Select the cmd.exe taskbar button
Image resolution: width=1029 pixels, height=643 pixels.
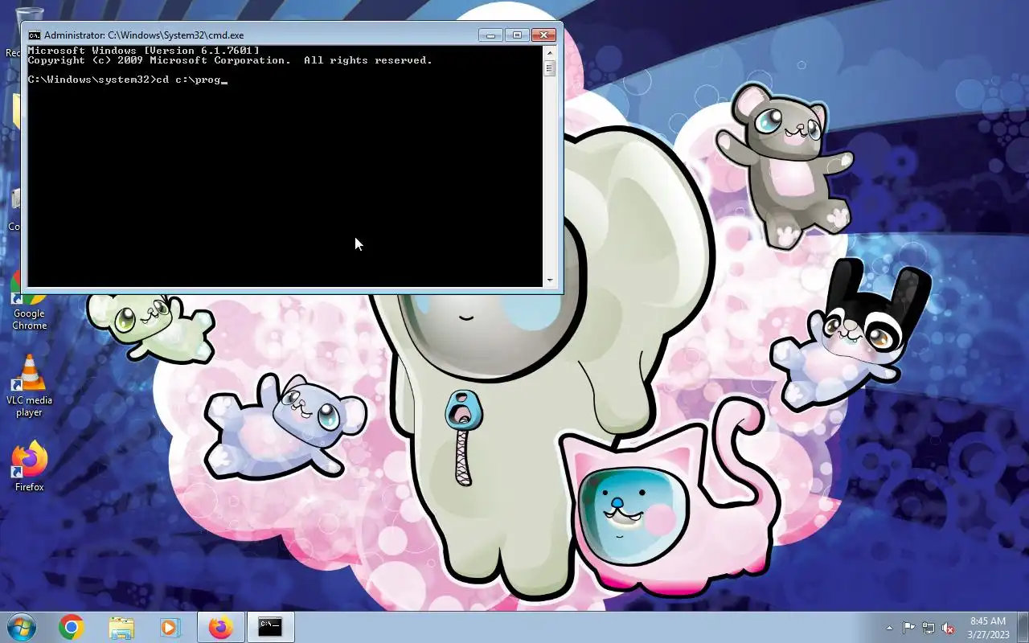(x=270, y=627)
